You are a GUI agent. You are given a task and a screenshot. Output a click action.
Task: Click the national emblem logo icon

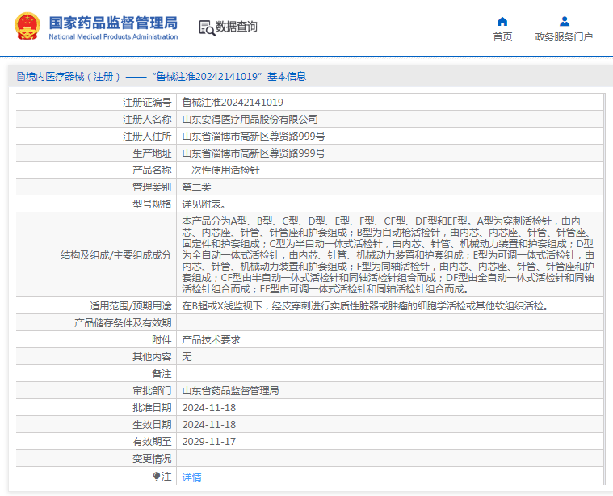pos(27,27)
